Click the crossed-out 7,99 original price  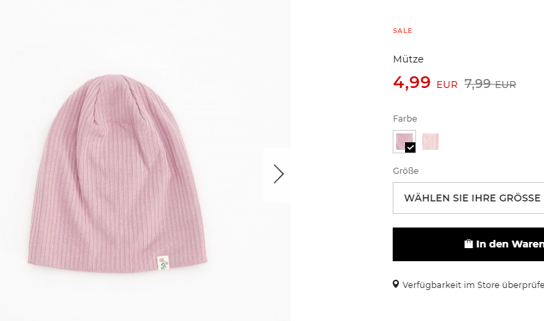pos(478,84)
